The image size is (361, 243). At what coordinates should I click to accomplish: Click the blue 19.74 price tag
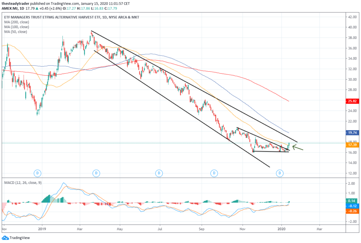pyautogui.click(x=352, y=133)
